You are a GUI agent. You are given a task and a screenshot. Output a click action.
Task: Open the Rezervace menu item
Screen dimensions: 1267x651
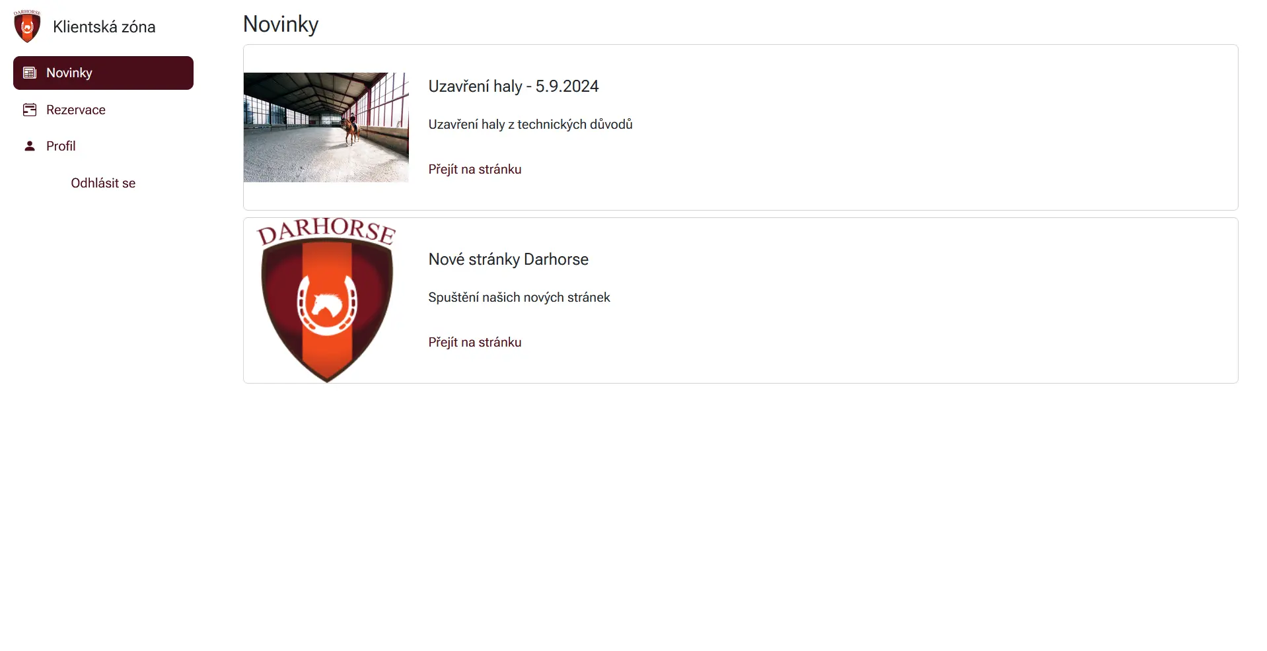[103, 110]
